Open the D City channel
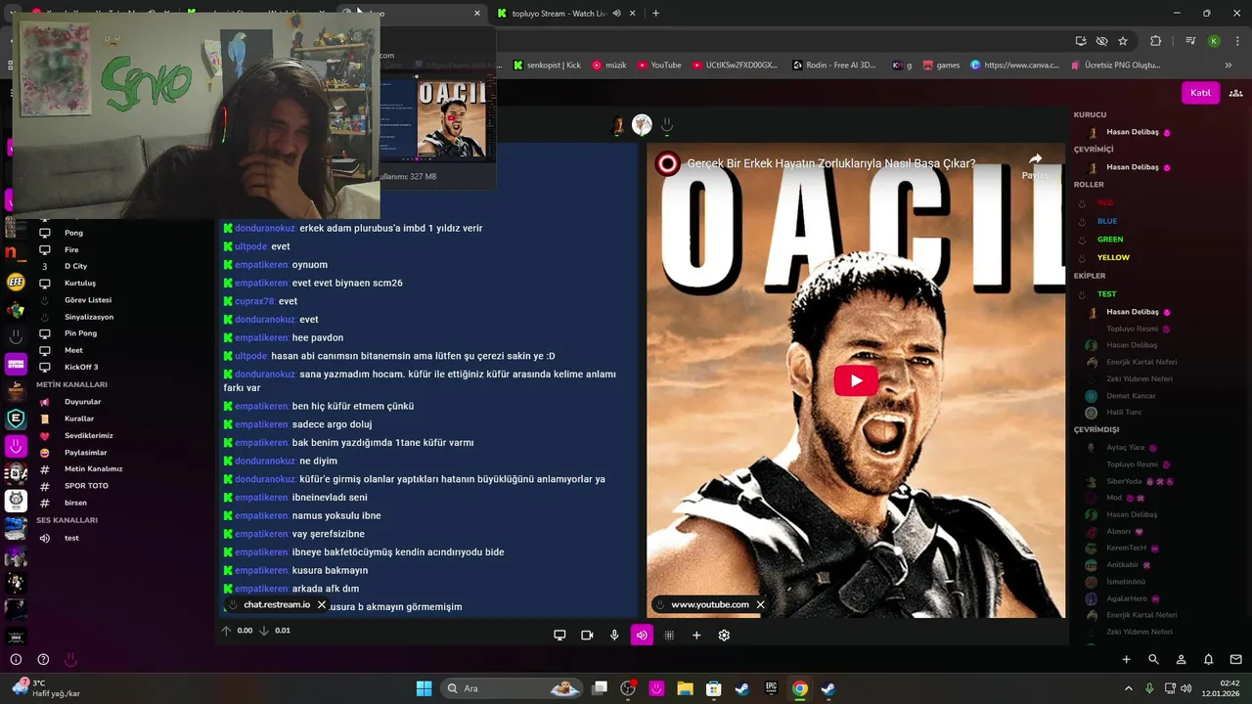Screen dimensions: 1252x704 pos(75,266)
